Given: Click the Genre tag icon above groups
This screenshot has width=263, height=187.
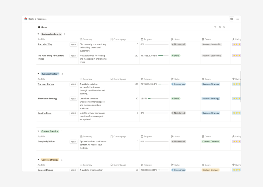Looking at the screenshot, I should point(39,27).
